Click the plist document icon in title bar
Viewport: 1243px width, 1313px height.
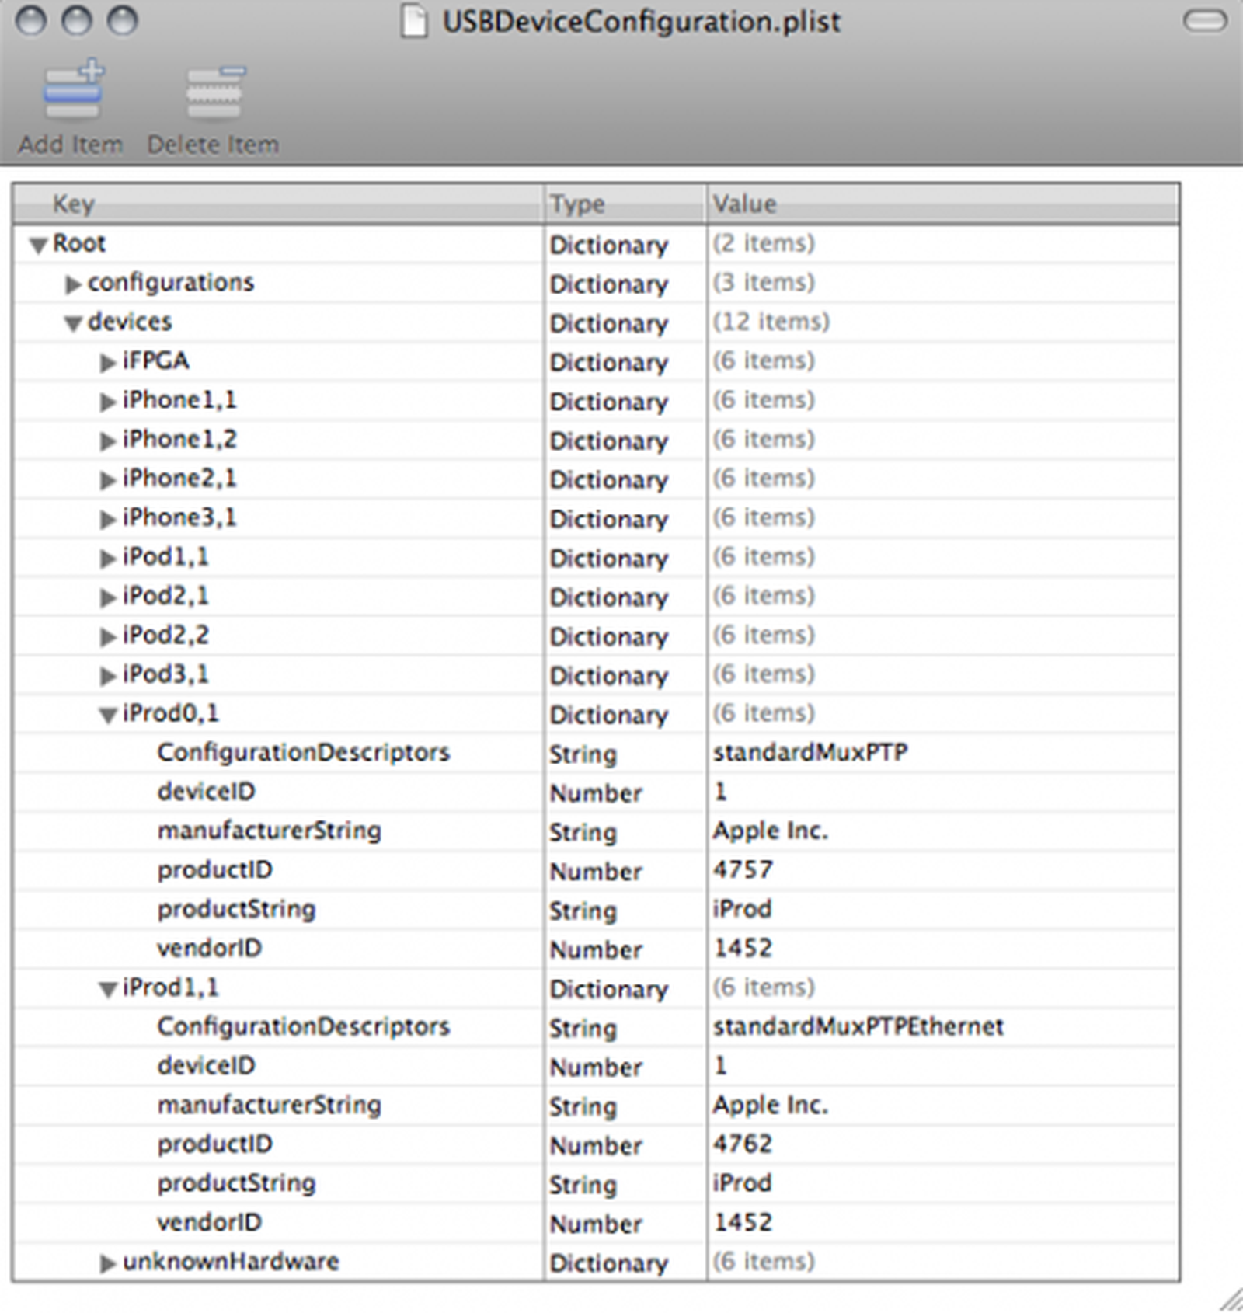tap(414, 22)
